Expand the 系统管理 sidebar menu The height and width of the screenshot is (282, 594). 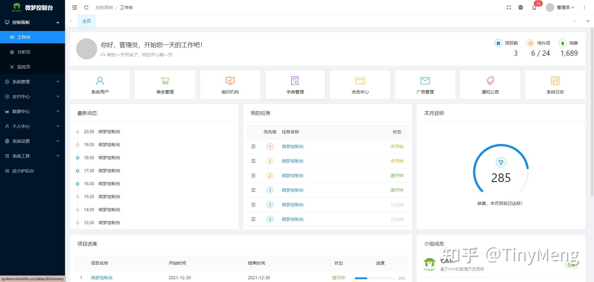(32, 82)
